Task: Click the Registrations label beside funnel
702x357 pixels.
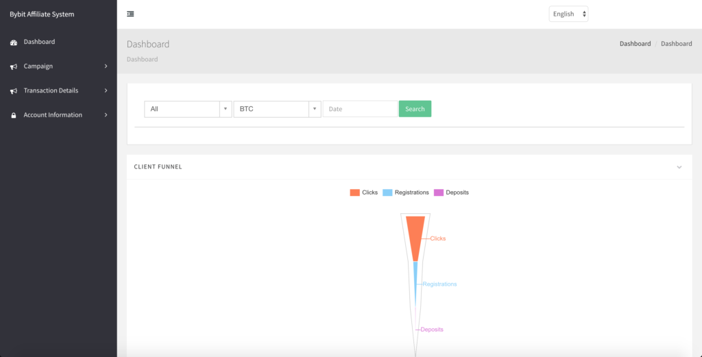Action: click(439, 284)
